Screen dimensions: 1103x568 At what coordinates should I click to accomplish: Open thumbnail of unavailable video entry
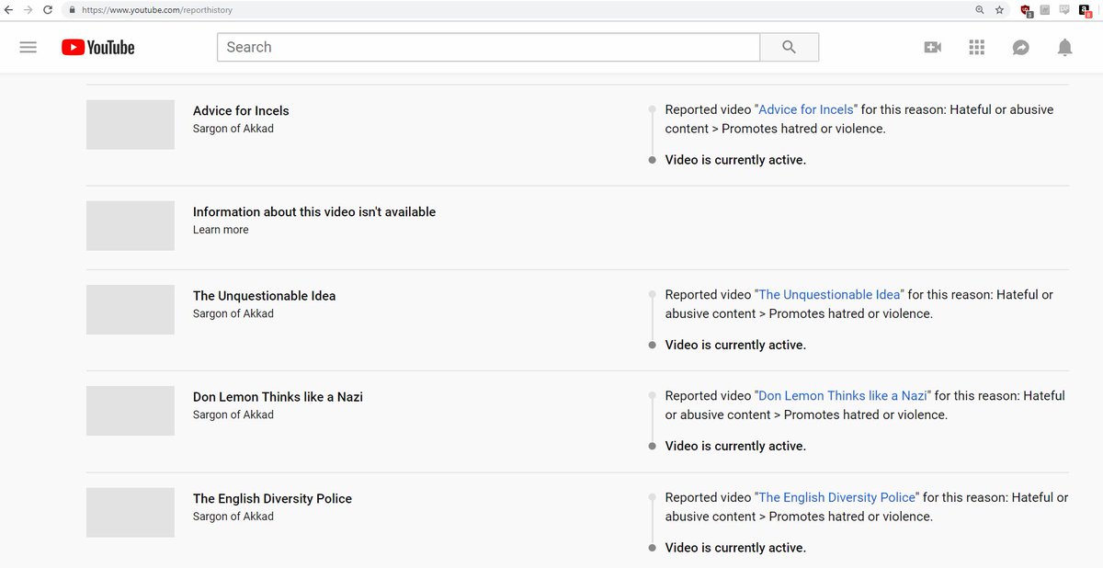pos(131,226)
